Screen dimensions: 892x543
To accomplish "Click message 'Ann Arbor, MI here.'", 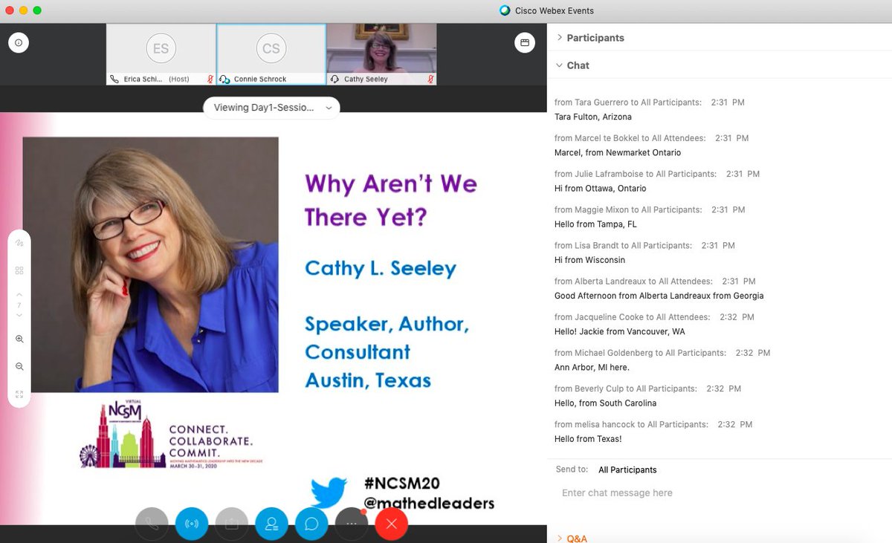I will coord(592,368).
